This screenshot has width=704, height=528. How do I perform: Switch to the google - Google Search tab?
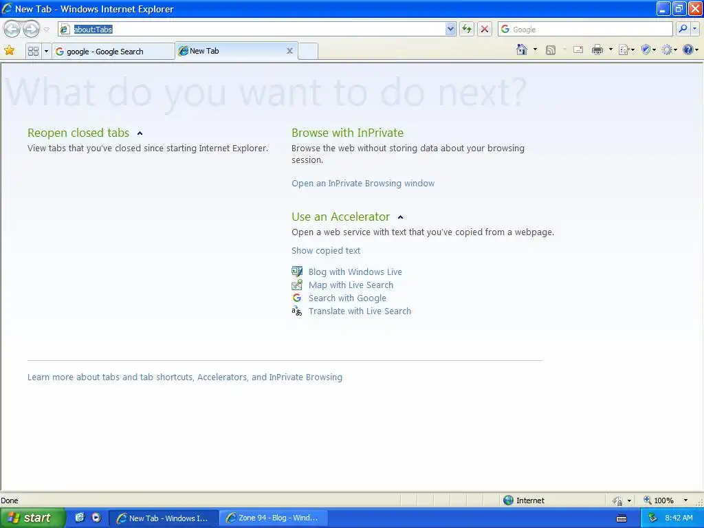coord(113,51)
